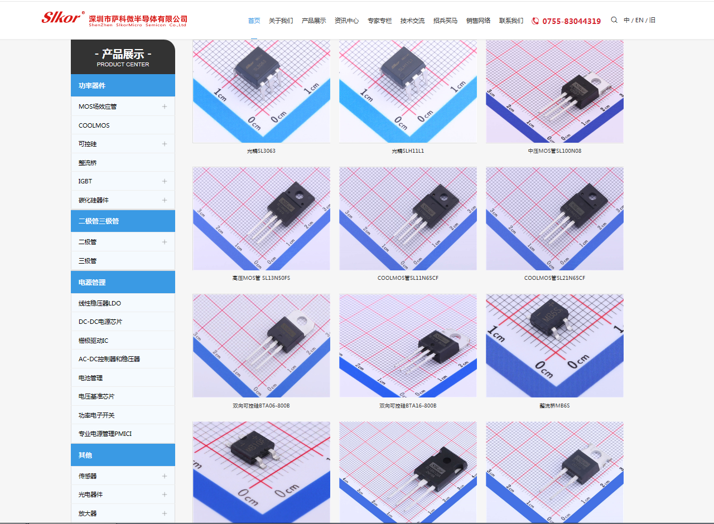The width and height of the screenshot is (714, 524).
Task: Expand the MOS场效应管 category plus icon
Action: (x=165, y=106)
